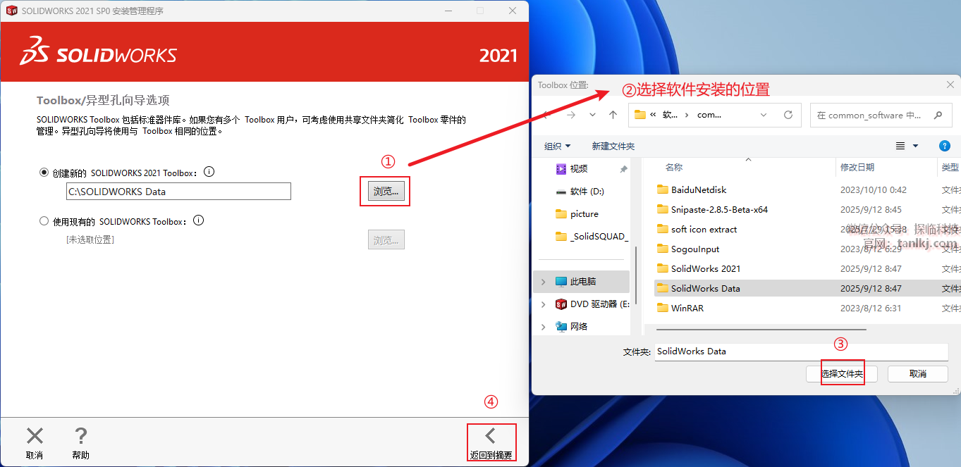
Task: Select DVD 驱动器 in navigation pane
Action: 599,304
